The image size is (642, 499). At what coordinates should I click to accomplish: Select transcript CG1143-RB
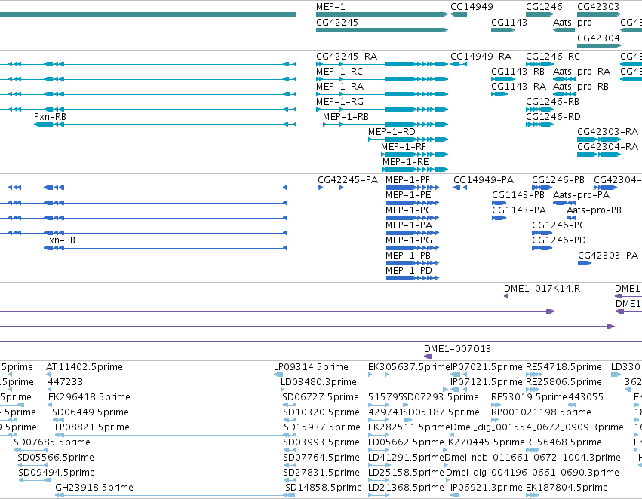click(503, 79)
